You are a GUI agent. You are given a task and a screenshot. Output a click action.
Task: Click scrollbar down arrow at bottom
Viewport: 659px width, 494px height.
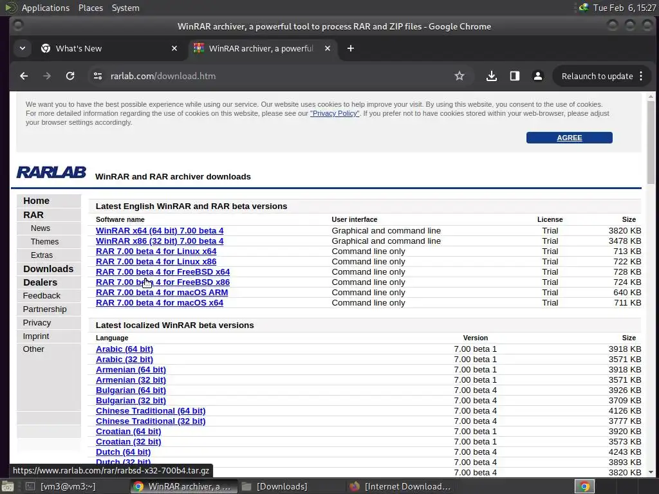click(651, 472)
